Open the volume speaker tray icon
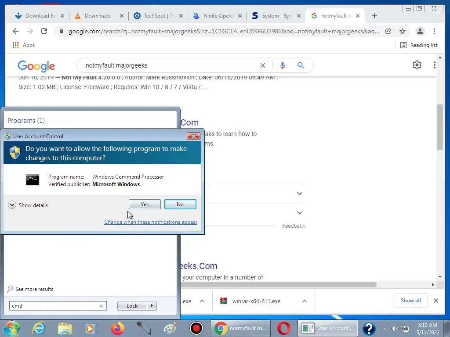 pos(395,329)
